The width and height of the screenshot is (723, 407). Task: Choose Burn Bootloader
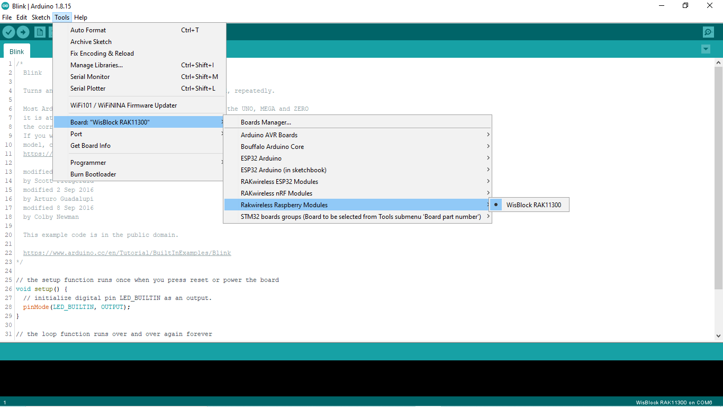(140, 174)
